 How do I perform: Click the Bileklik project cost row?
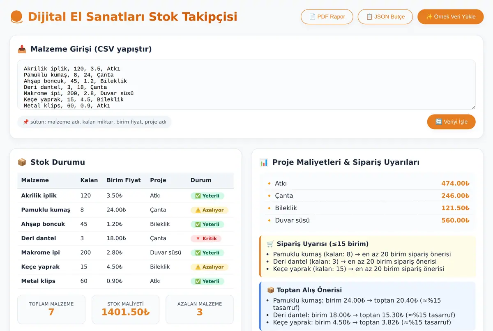(x=368, y=208)
